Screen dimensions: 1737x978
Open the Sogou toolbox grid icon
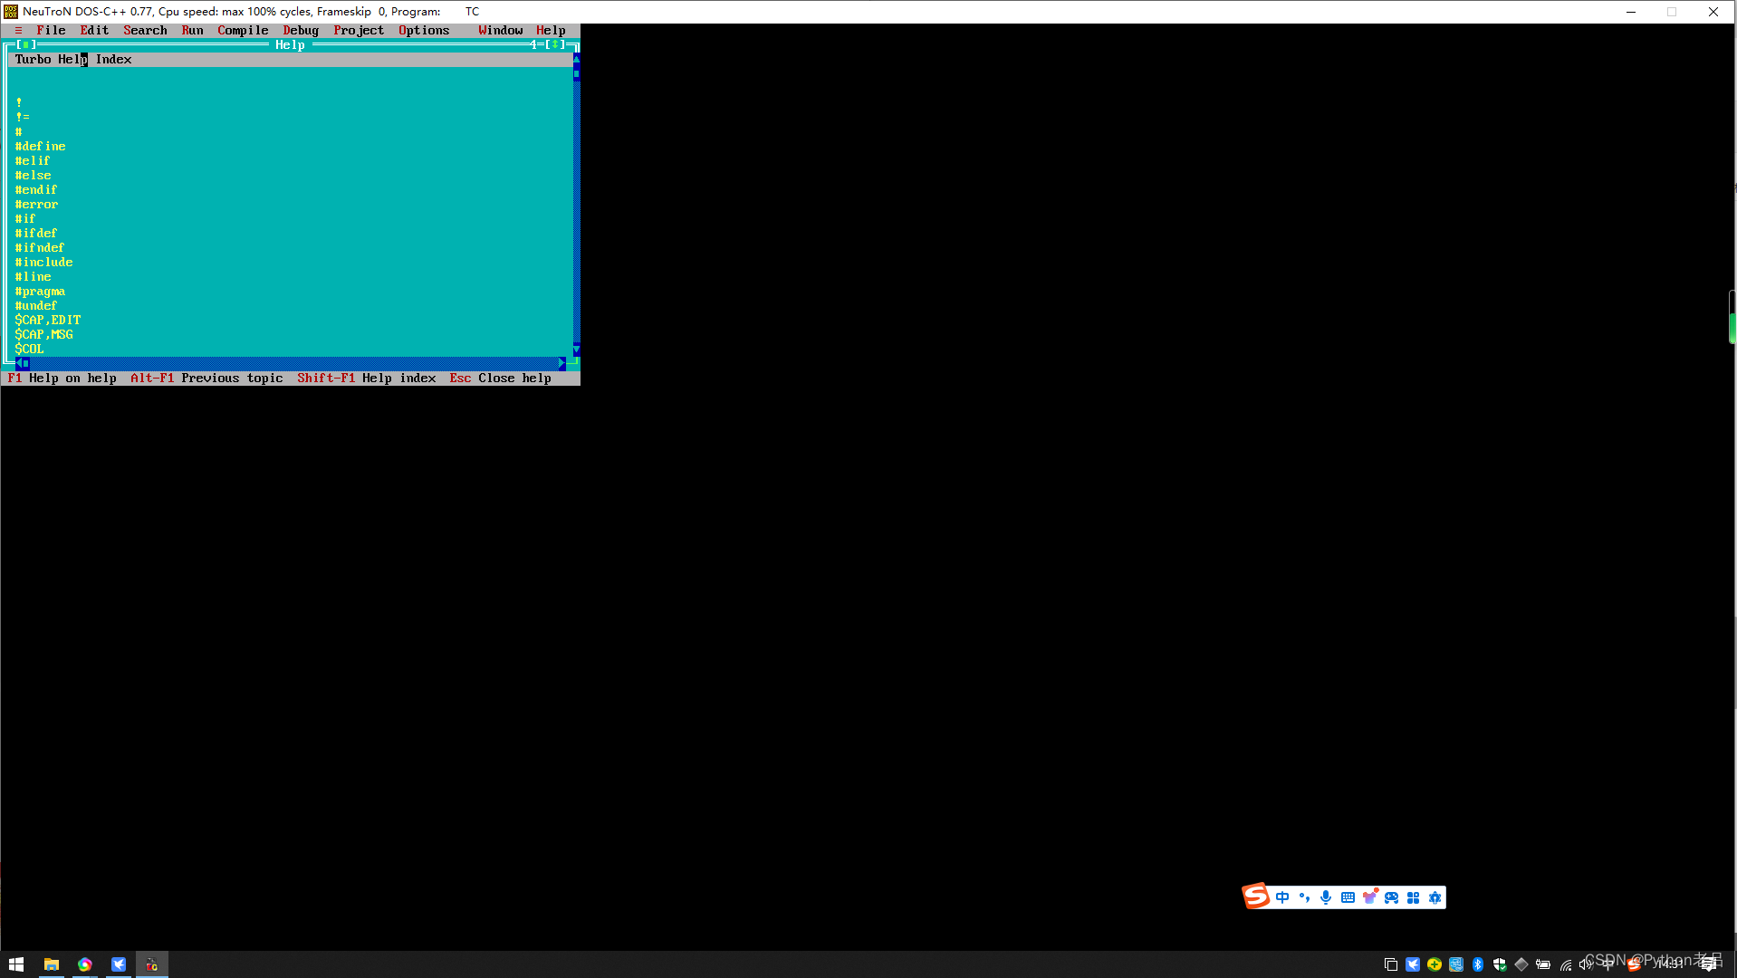click(x=1414, y=897)
